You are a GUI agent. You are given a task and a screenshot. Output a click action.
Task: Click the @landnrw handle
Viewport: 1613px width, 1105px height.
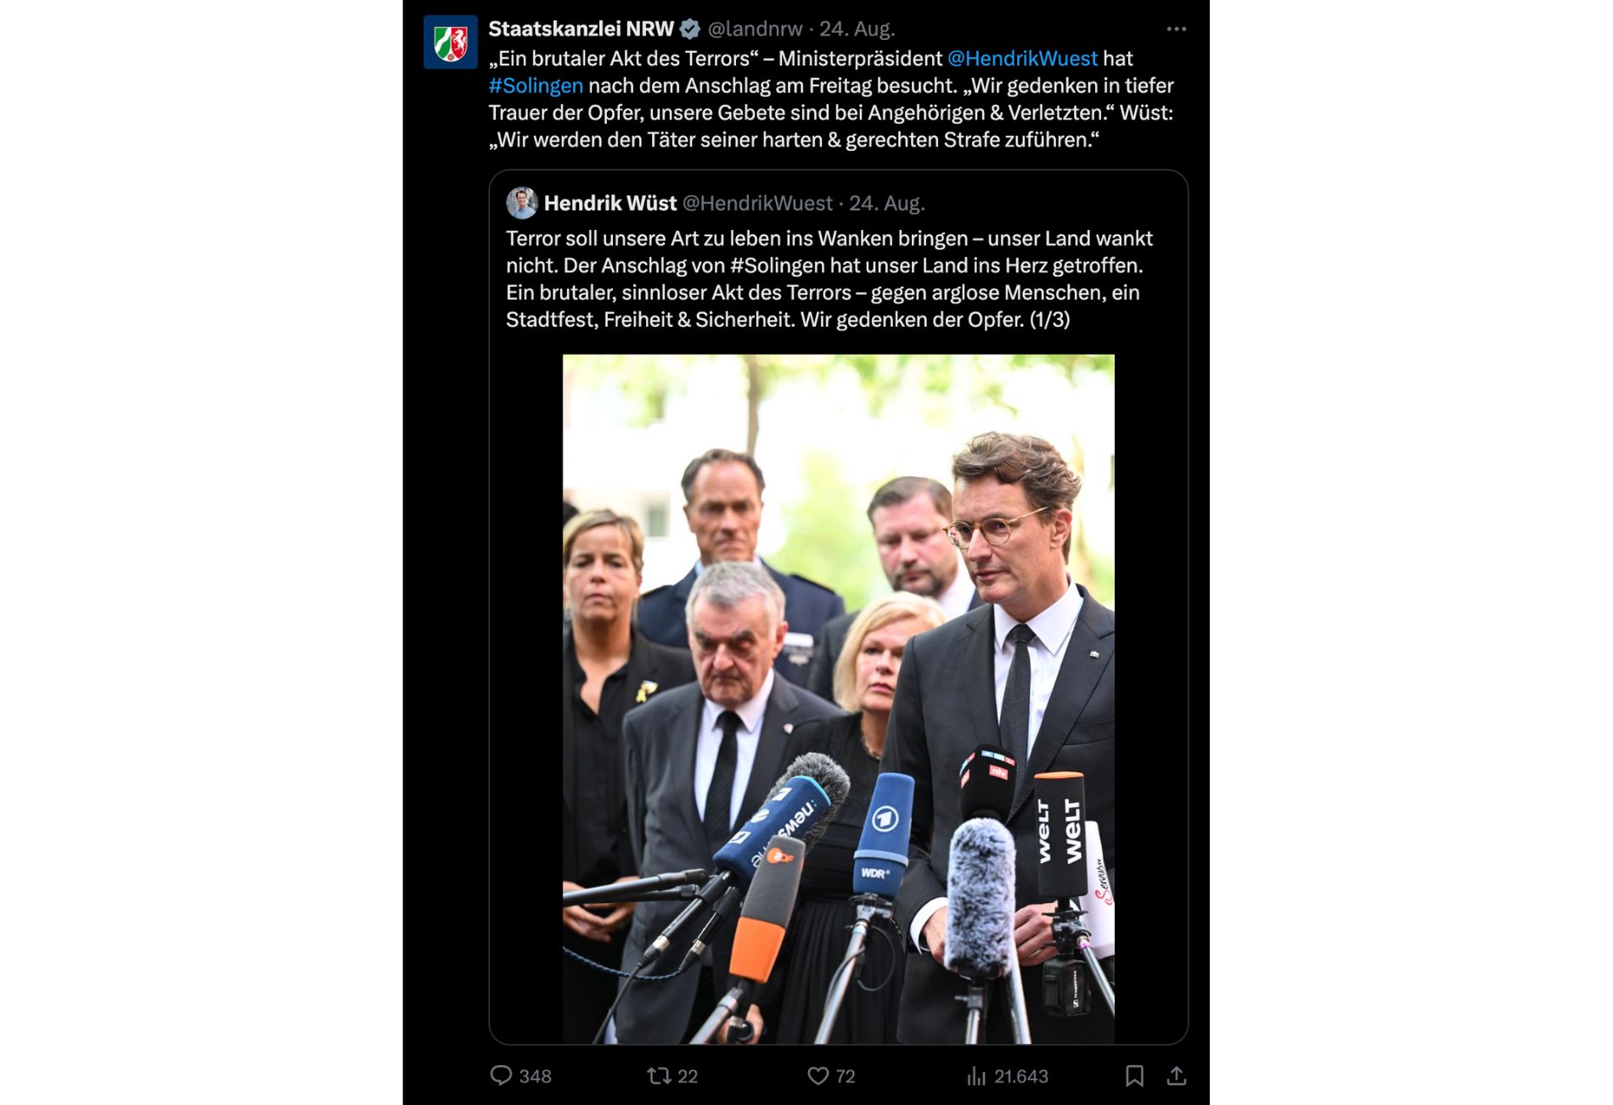[x=755, y=29]
